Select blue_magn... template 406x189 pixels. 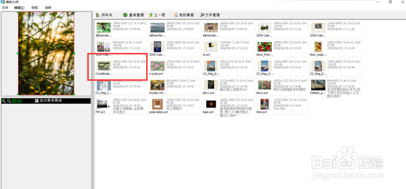[x=335, y=48]
